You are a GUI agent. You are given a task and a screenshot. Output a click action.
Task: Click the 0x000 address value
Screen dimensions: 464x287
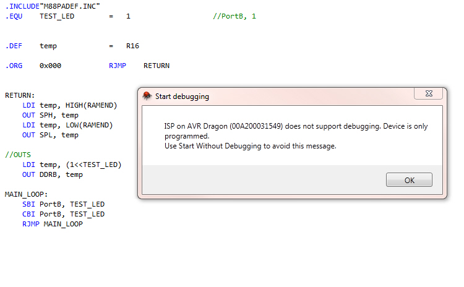[50, 66]
